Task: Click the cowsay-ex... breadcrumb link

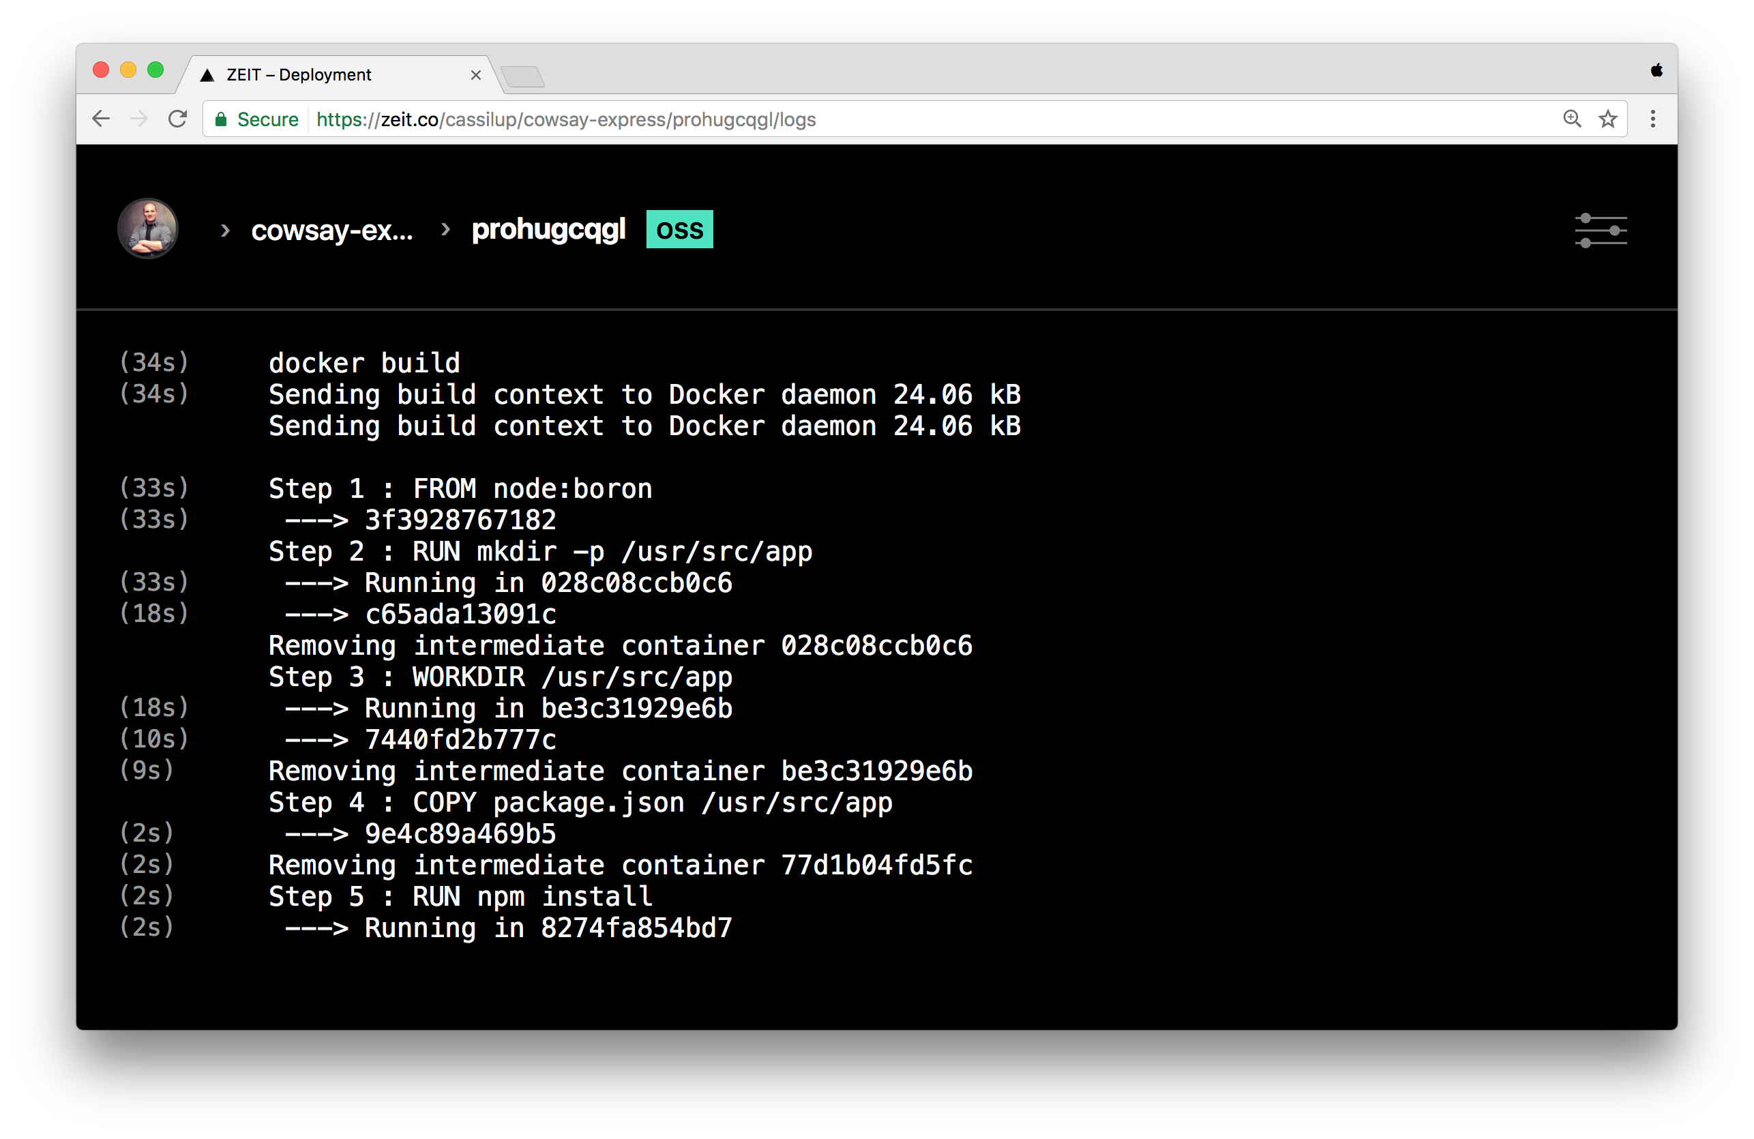Action: coord(331,231)
